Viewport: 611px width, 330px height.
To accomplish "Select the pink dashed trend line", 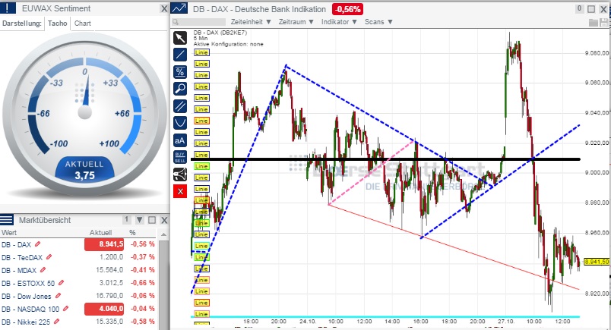I will point(372,172).
